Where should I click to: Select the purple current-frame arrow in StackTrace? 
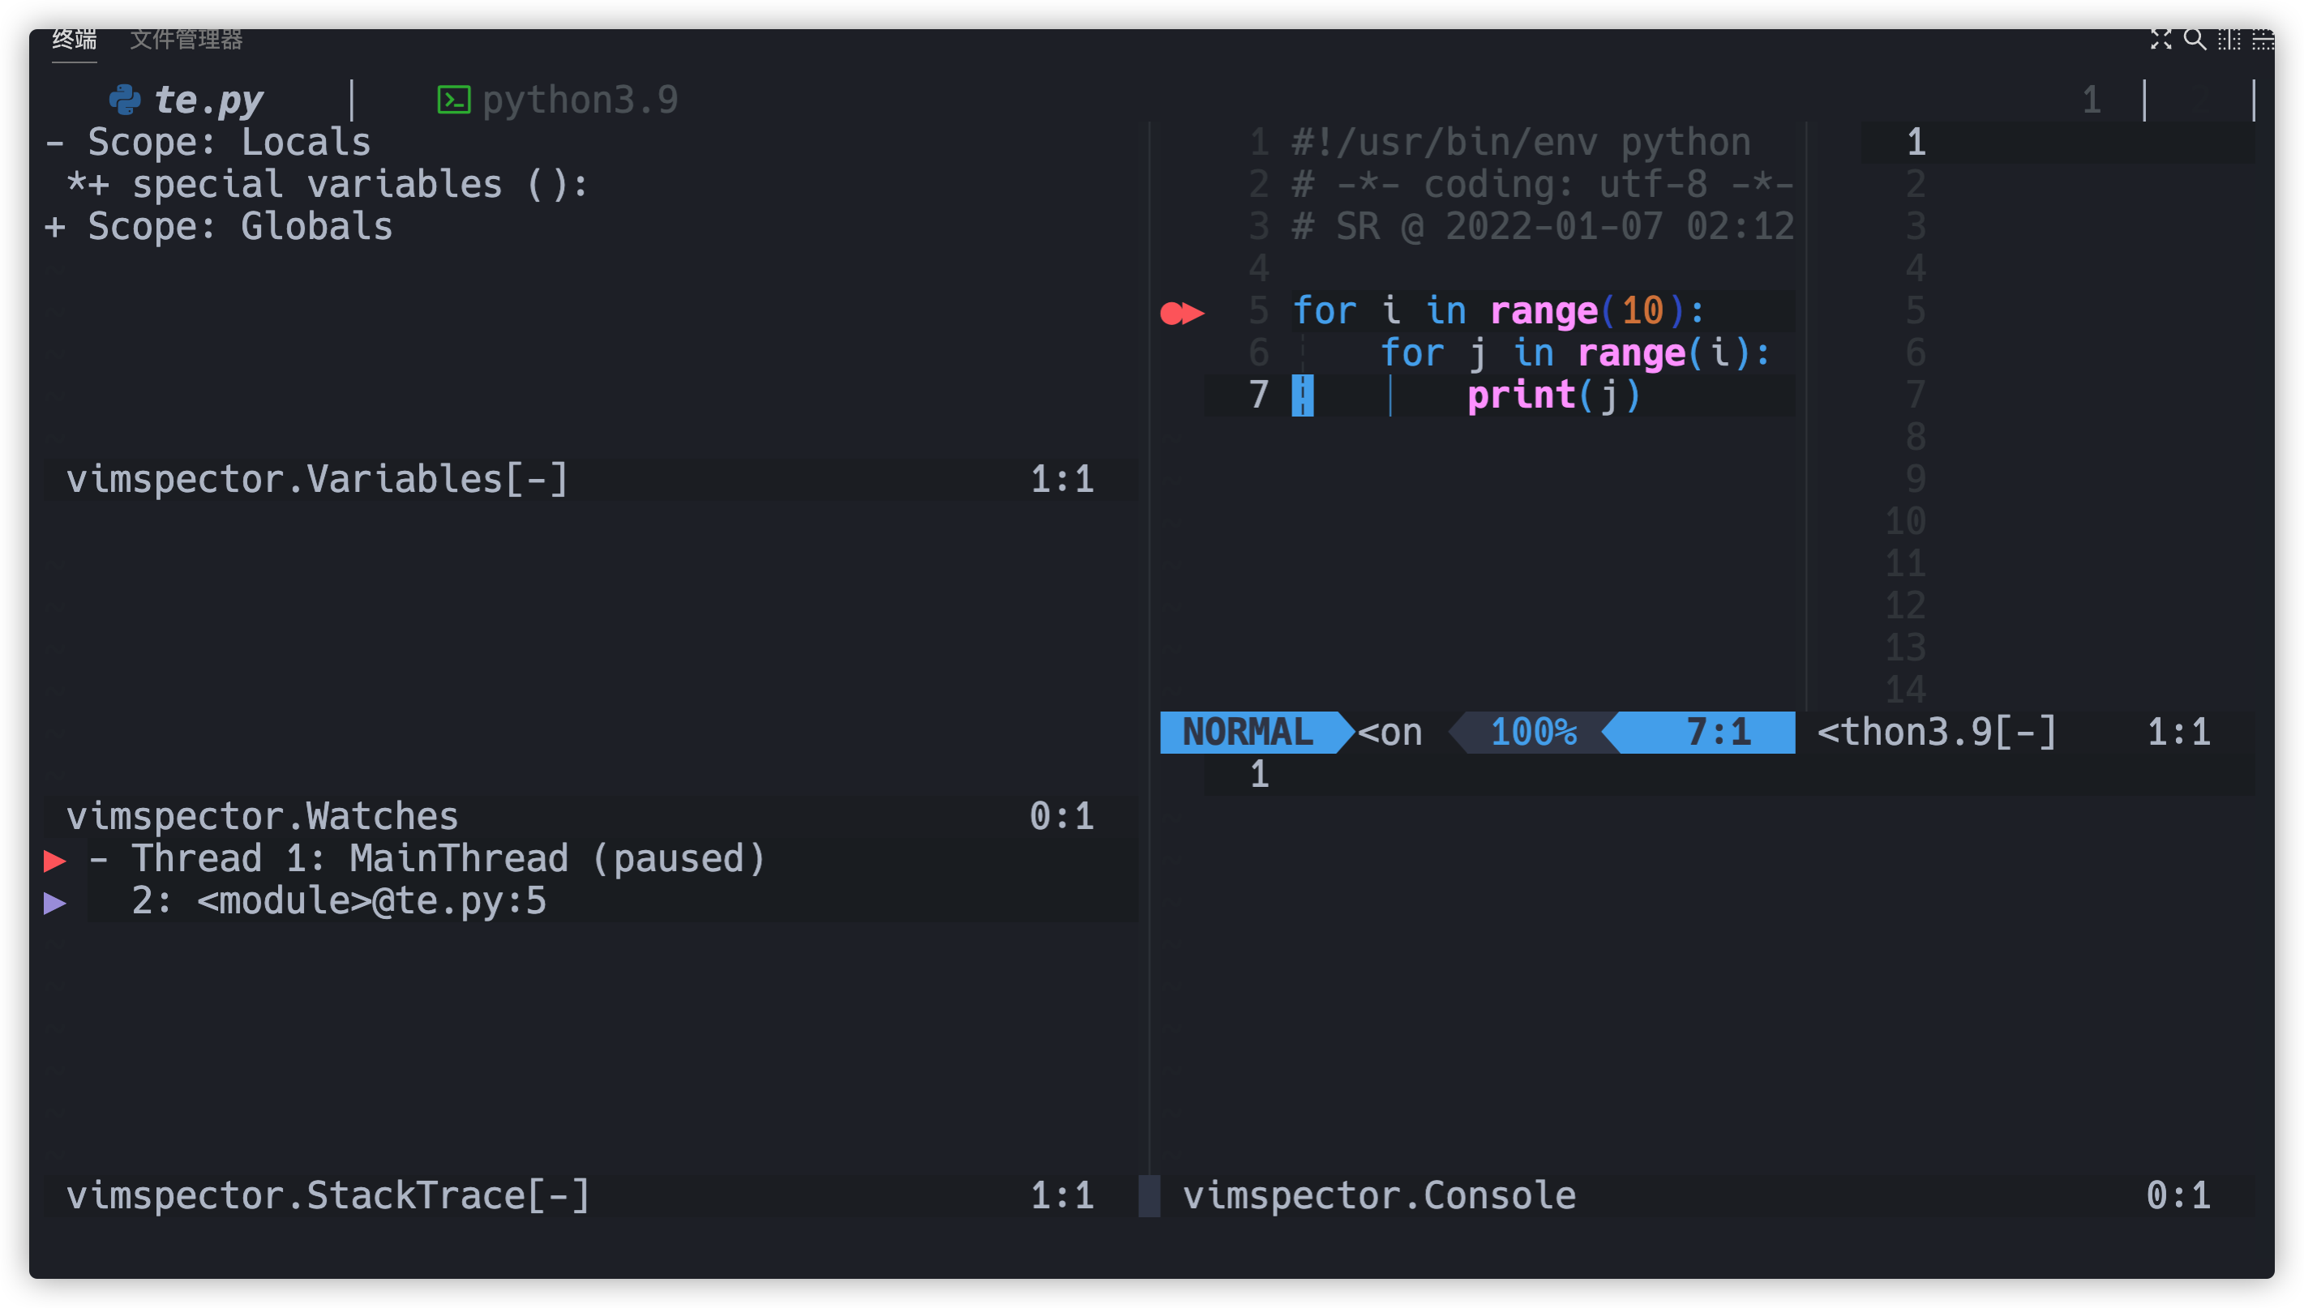55,903
